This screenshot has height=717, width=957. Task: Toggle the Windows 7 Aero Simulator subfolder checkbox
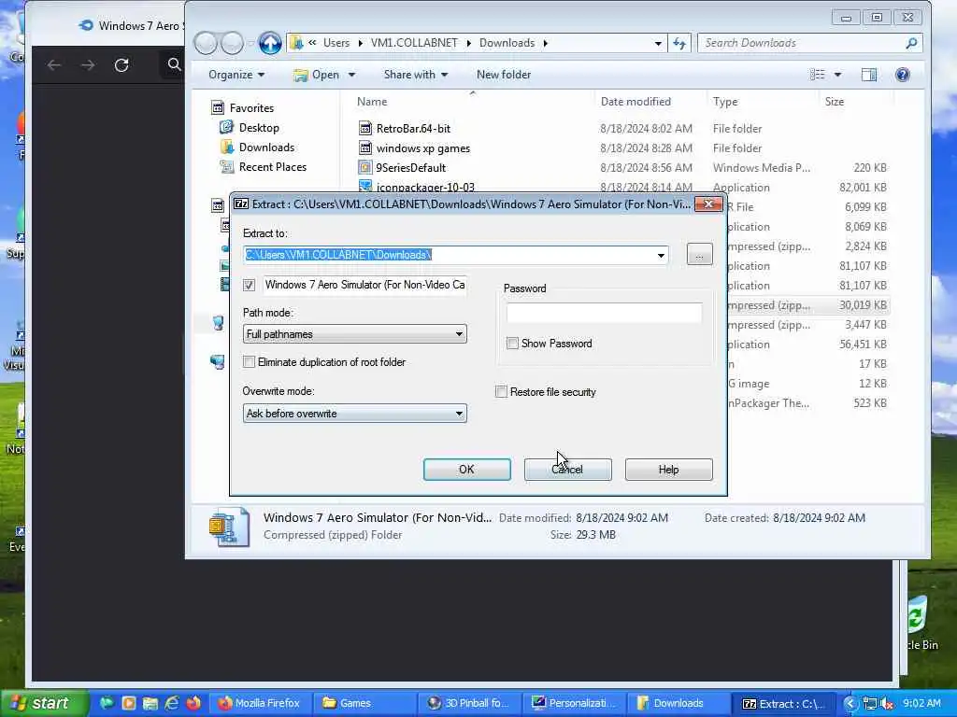pyautogui.click(x=249, y=285)
